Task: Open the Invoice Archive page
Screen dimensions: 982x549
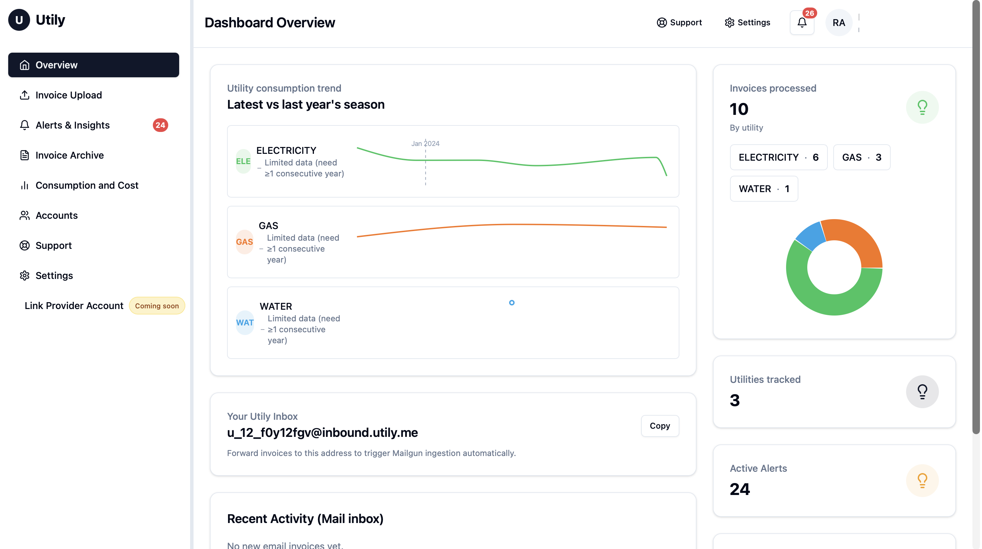Action: pos(69,155)
